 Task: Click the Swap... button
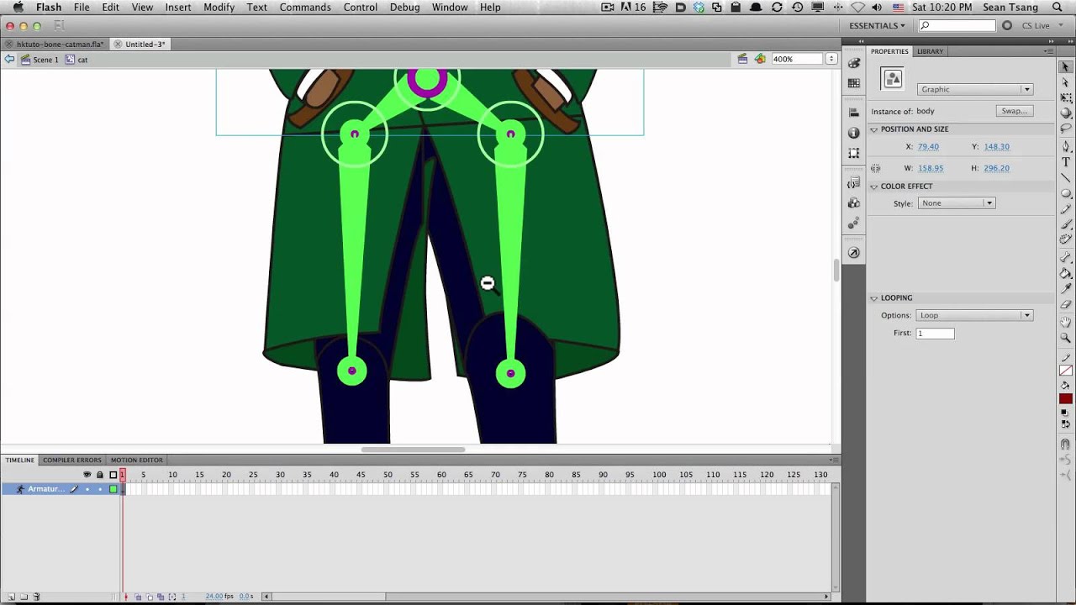(1015, 111)
